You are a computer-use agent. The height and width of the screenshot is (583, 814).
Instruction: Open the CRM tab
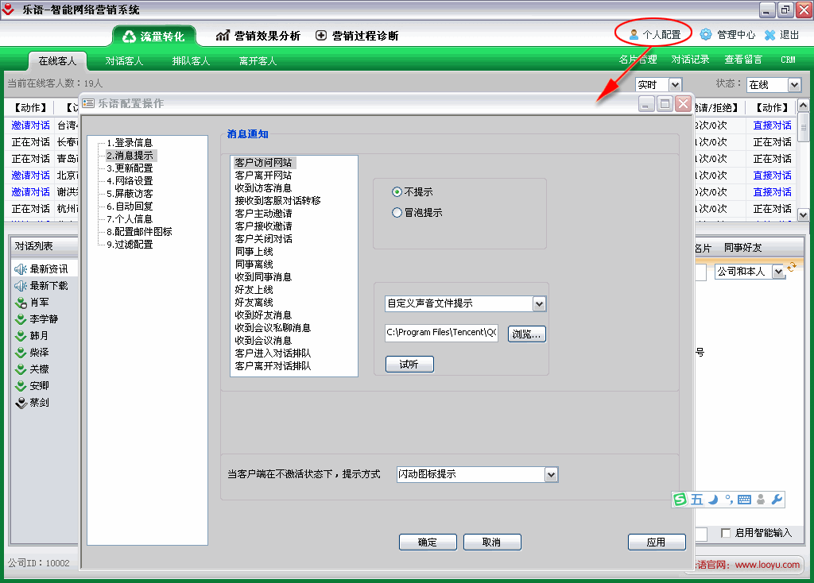[788, 60]
